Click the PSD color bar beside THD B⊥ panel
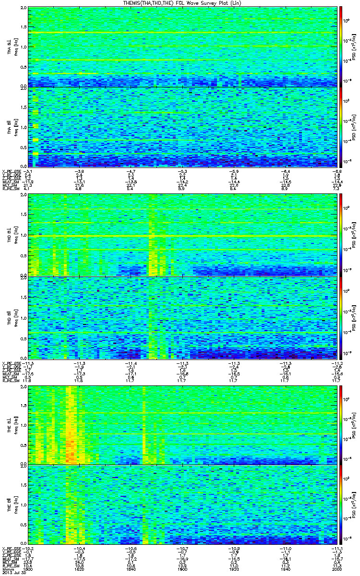 click(x=341, y=235)
